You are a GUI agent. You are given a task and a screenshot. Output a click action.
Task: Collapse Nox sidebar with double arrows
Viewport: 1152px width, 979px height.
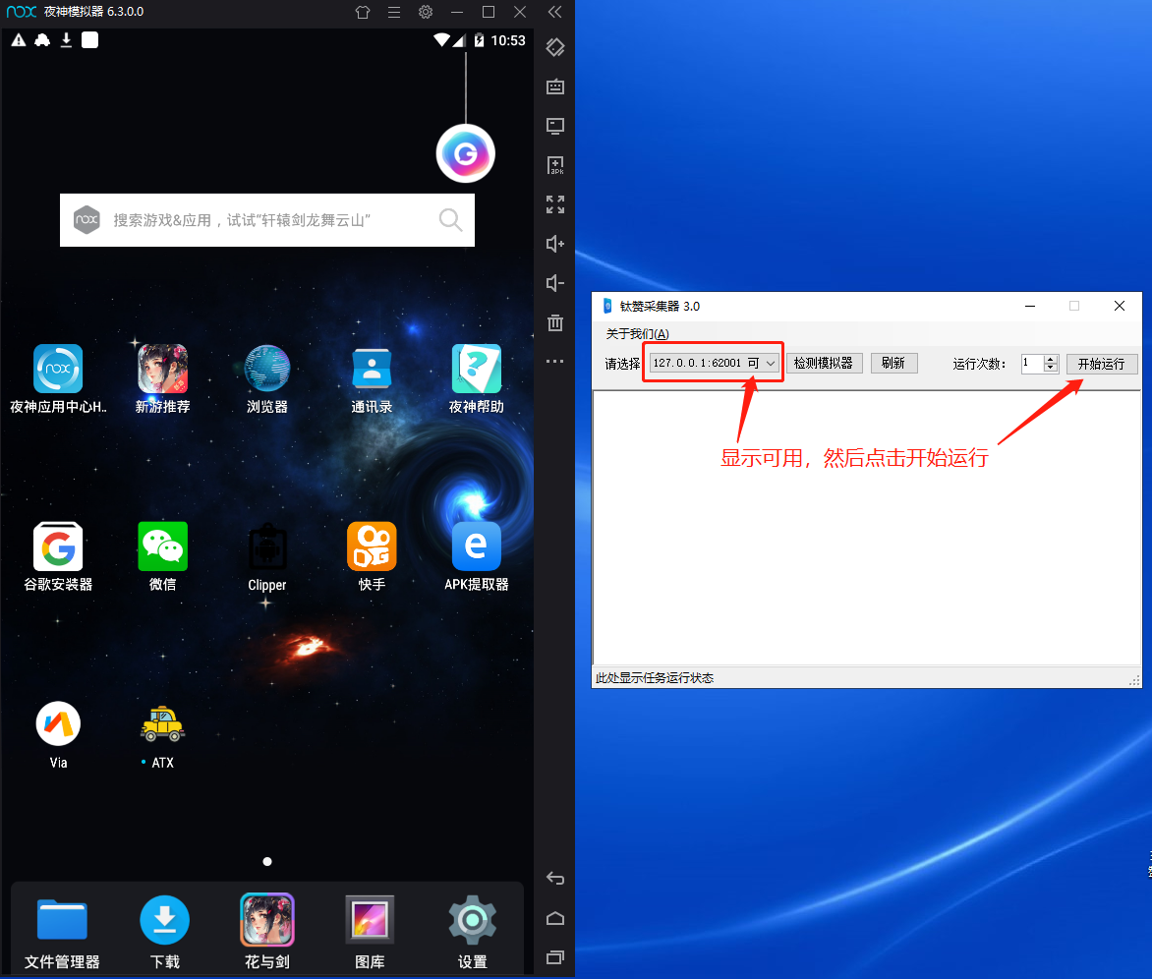554,12
